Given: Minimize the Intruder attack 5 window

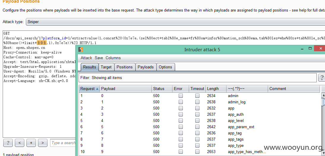Looking at the screenshot, I should 302,49.
